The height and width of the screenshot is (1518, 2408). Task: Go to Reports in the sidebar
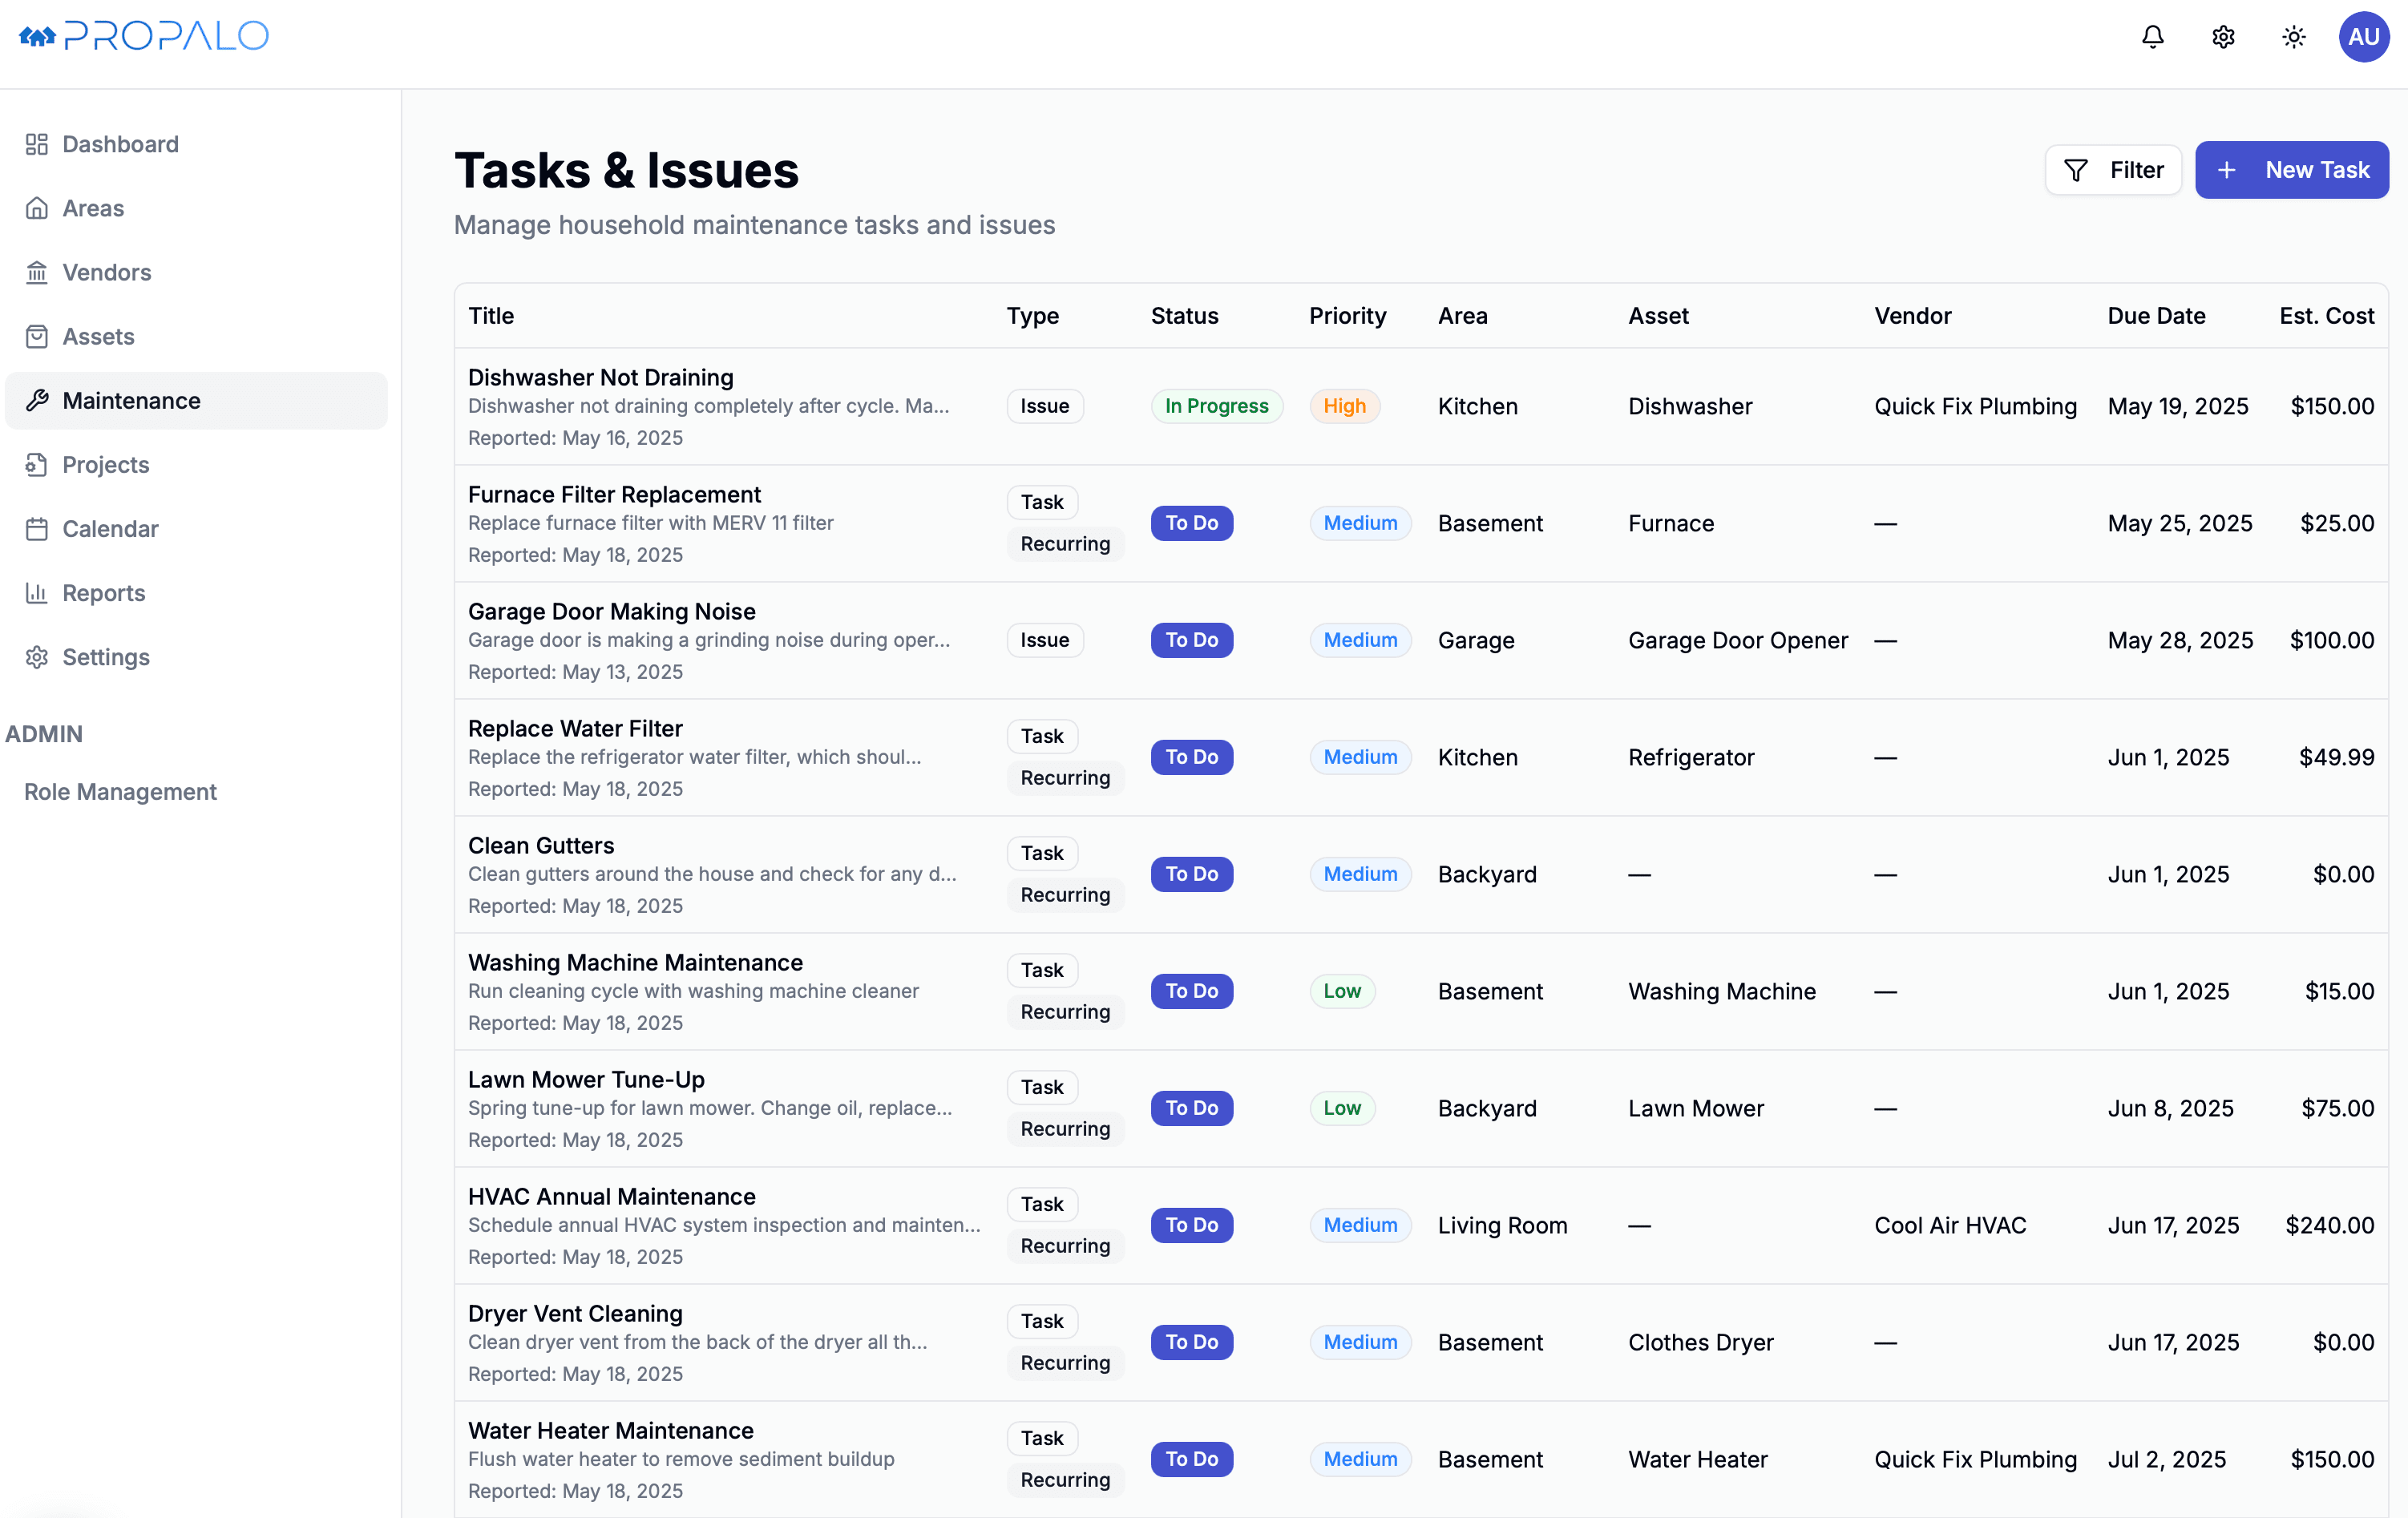pyautogui.click(x=104, y=593)
